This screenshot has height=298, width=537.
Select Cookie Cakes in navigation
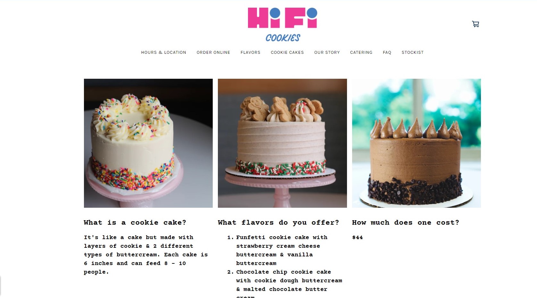[x=287, y=52]
